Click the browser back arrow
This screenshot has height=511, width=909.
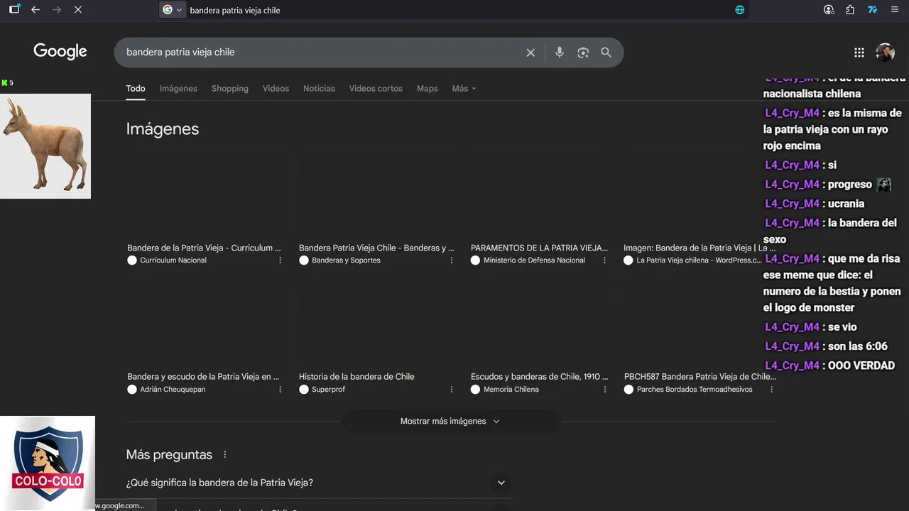click(x=36, y=10)
